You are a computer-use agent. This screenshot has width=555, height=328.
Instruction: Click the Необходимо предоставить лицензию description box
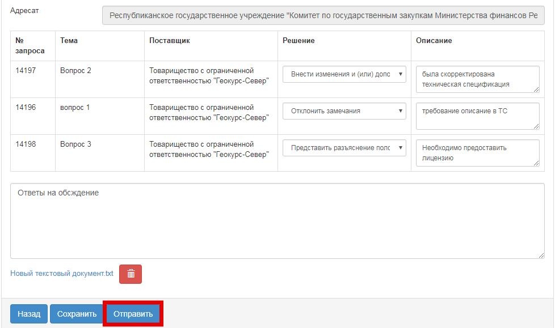click(477, 152)
